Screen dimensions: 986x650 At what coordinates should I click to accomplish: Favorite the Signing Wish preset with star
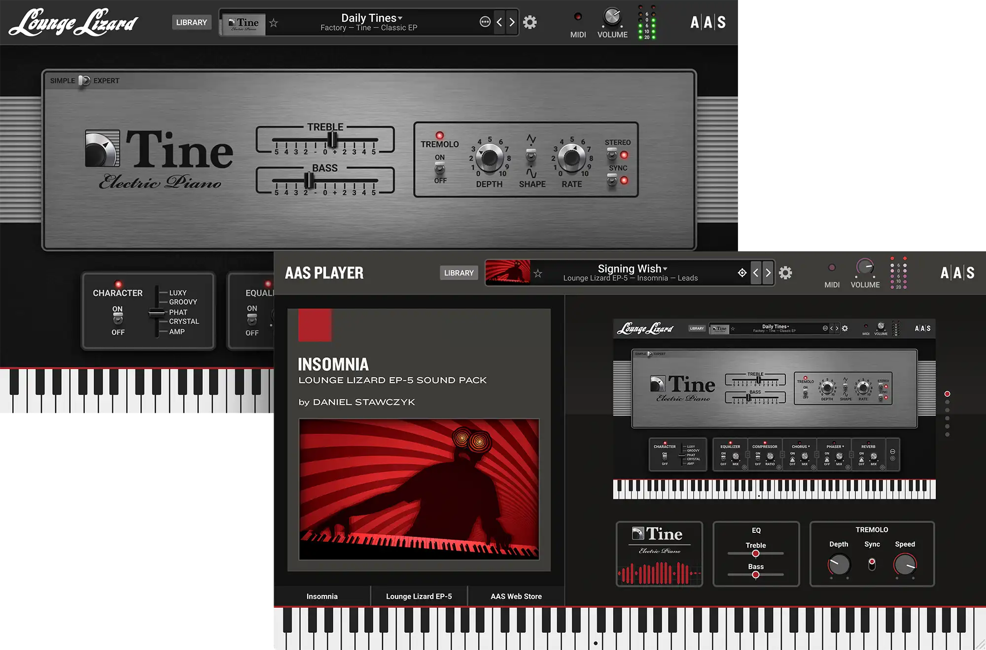coord(538,273)
